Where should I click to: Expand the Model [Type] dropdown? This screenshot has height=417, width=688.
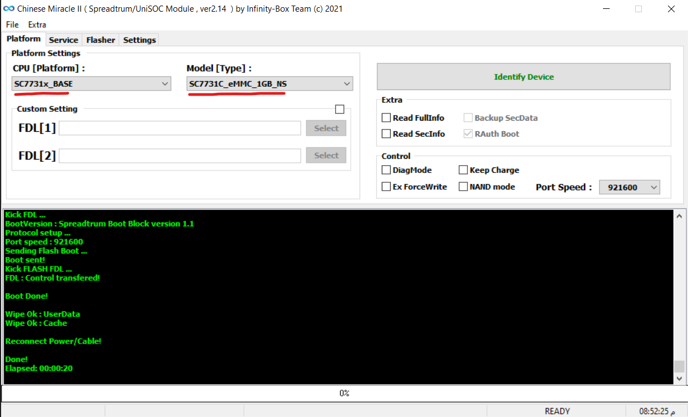click(270, 84)
